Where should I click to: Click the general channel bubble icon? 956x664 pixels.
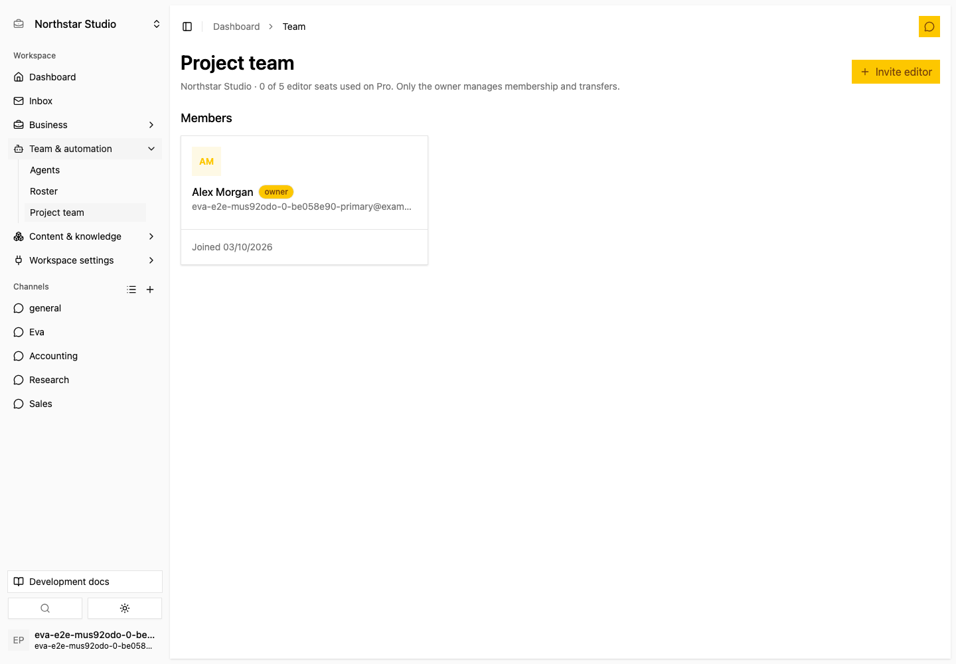coord(19,308)
